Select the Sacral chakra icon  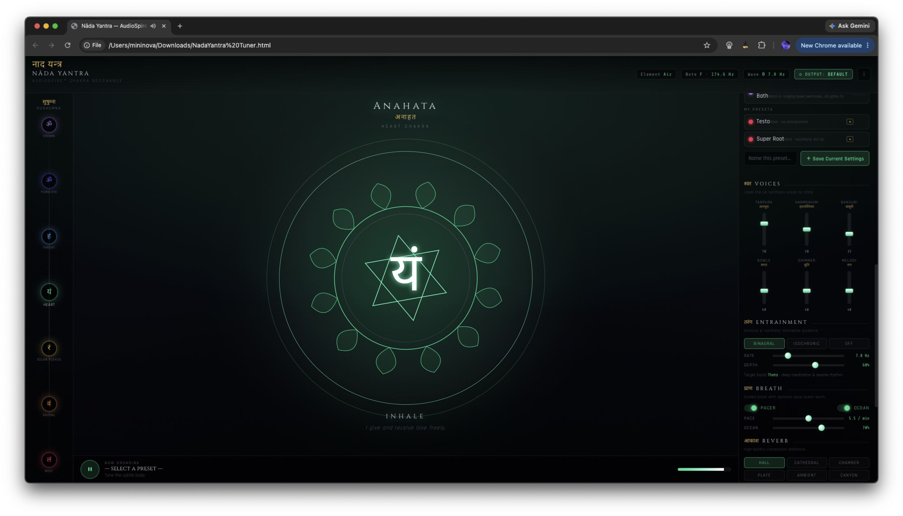[49, 404]
